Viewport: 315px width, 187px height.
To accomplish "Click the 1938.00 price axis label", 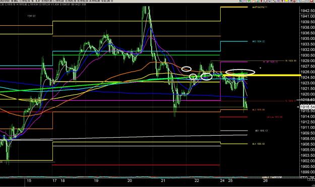I will (x=307, y=27).
